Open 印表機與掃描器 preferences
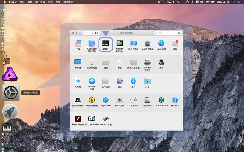Image resolution: width=244 pixels, height=152 pixels. [x=147, y=65]
